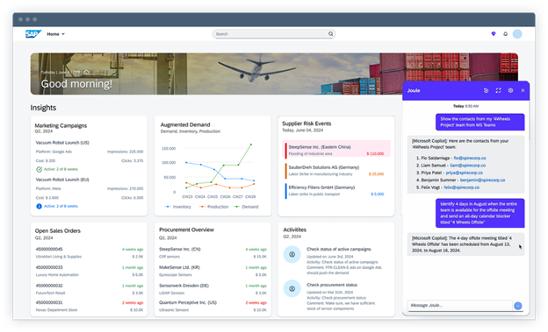Open Joule via the purple diamond icon
The height and width of the screenshot is (332, 548).
[494, 34]
